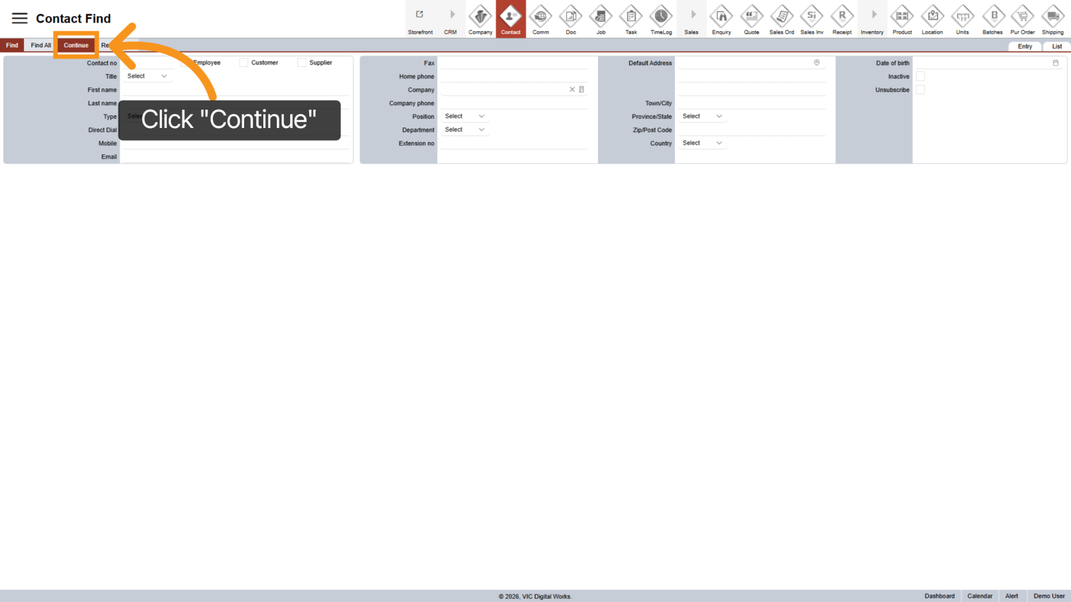This screenshot has height=602, width=1071.
Task: Expand the Position select dropdown
Action: 465,116
